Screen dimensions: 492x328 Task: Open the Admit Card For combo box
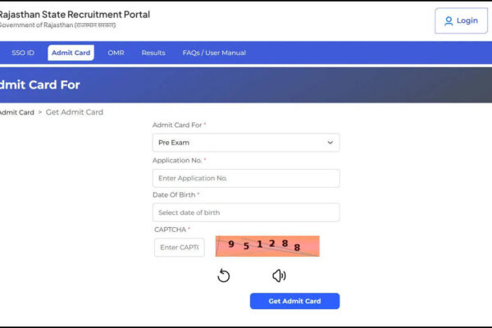point(245,143)
